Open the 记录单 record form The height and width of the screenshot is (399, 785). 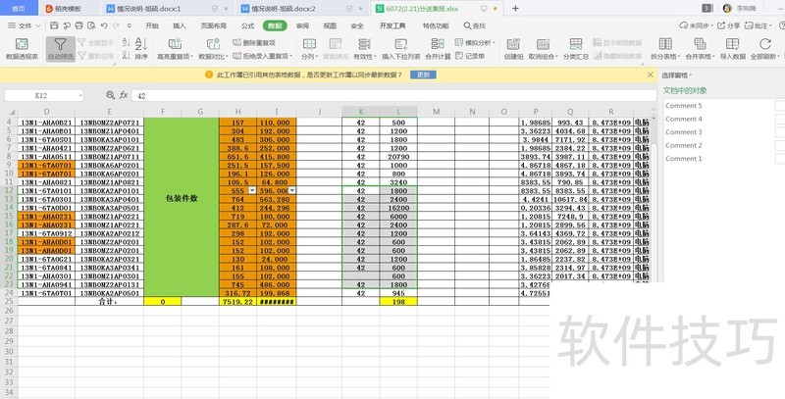(470, 56)
